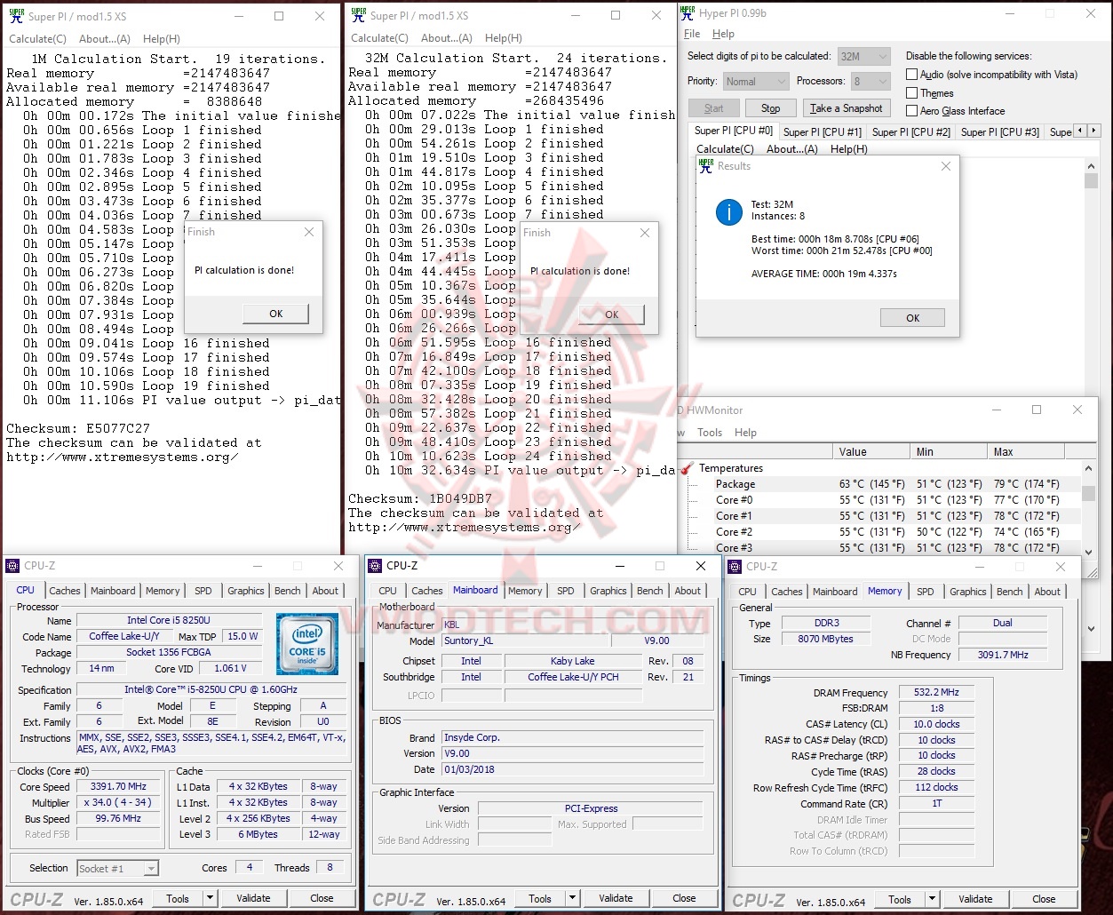Open the About...(A) menu in the 32M Super PI window
The width and height of the screenshot is (1113, 915).
coord(447,38)
